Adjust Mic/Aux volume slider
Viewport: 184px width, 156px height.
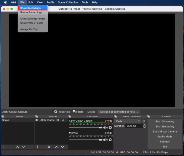tap(86, 140)
